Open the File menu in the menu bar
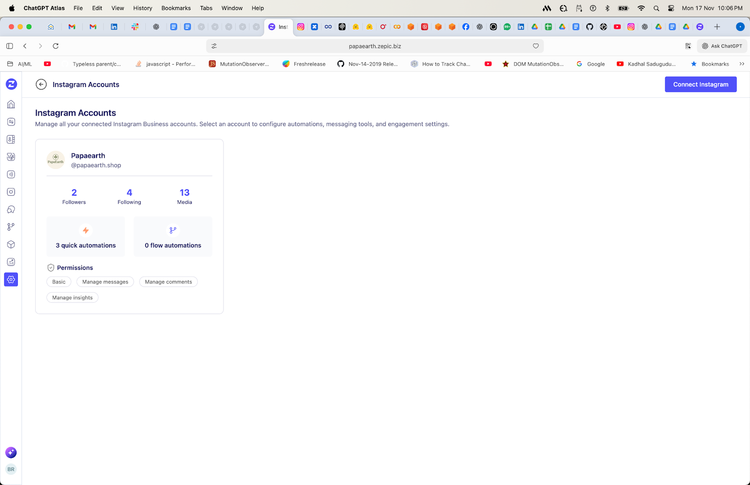 (78, 8)
